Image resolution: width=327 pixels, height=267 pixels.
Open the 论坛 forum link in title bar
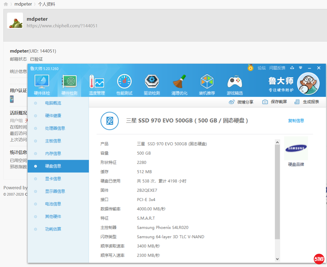261,68
